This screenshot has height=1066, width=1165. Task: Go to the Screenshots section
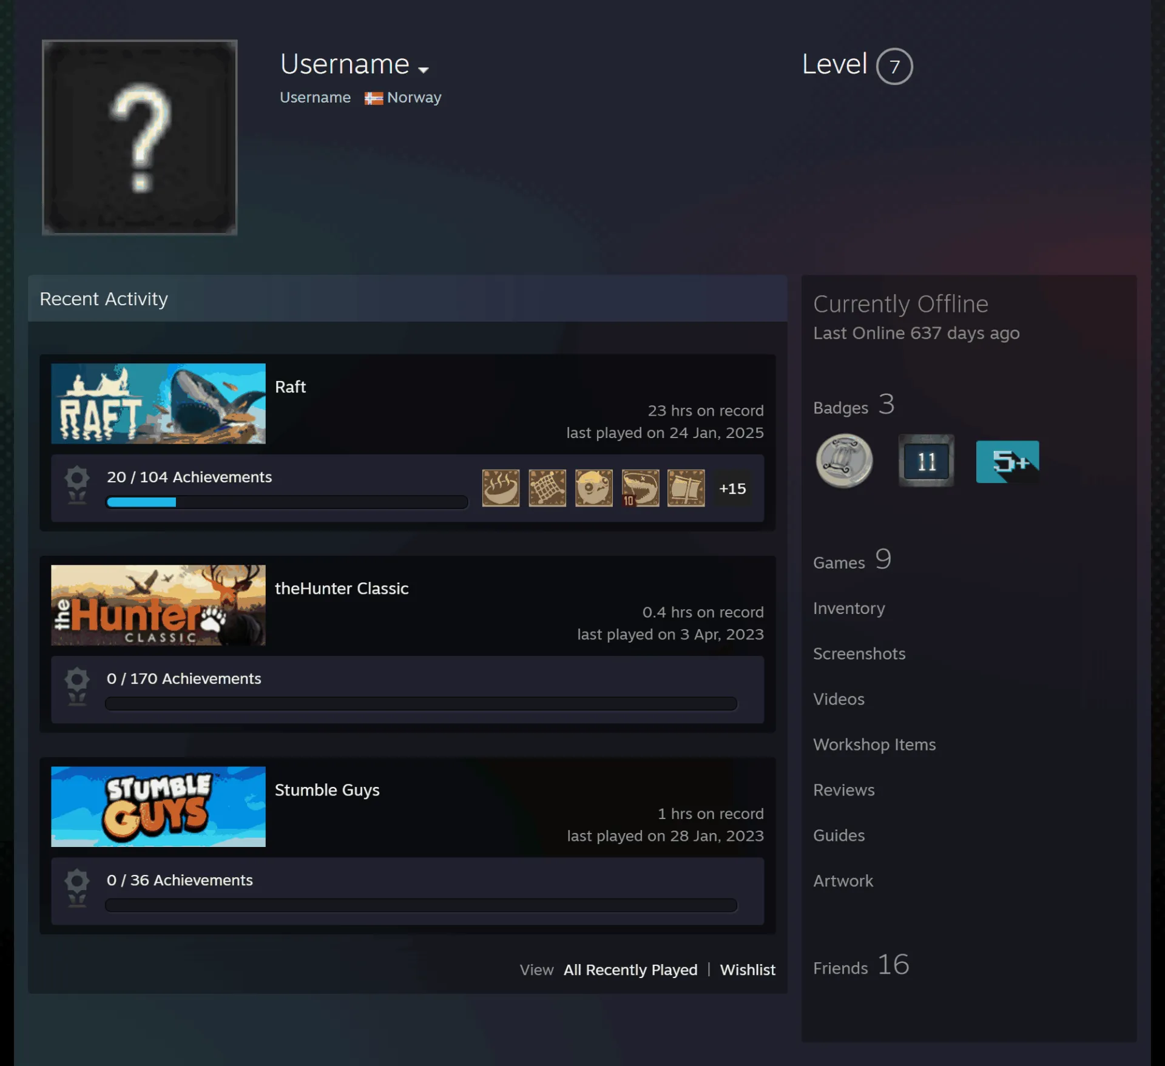pos(859,654)
